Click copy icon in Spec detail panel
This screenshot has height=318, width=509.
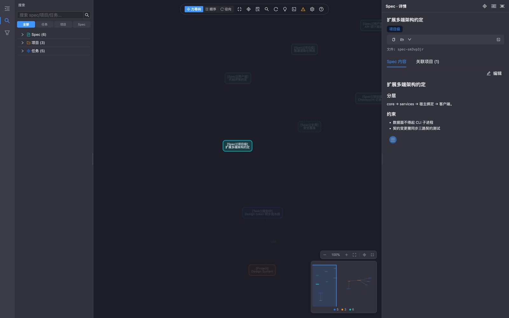[394, 40]
